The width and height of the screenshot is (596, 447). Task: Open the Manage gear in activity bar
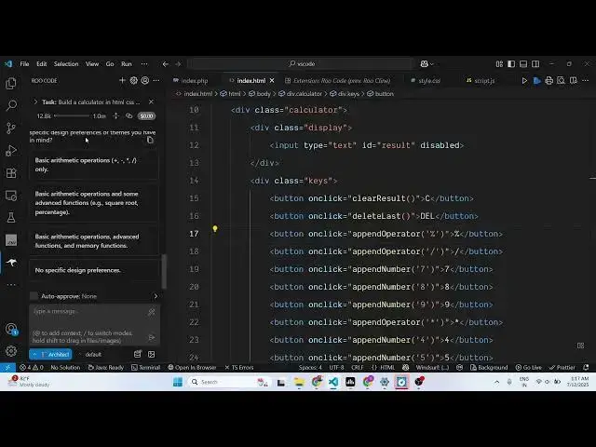click(x=11, y=350)
